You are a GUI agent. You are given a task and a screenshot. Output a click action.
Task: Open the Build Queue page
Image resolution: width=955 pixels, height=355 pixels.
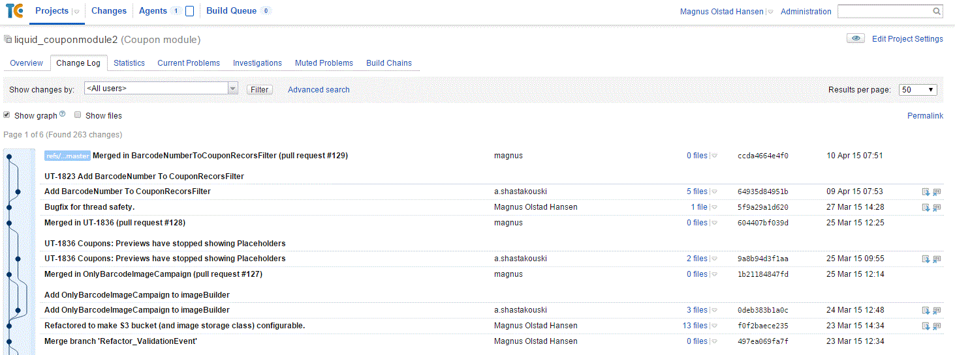231,11
